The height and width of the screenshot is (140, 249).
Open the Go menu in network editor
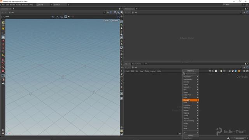[x=137, y=71]
